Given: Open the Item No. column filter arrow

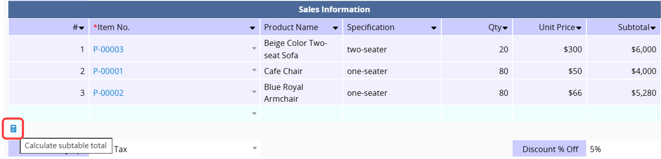Looking at the screenshot, I should pos(253,28).
